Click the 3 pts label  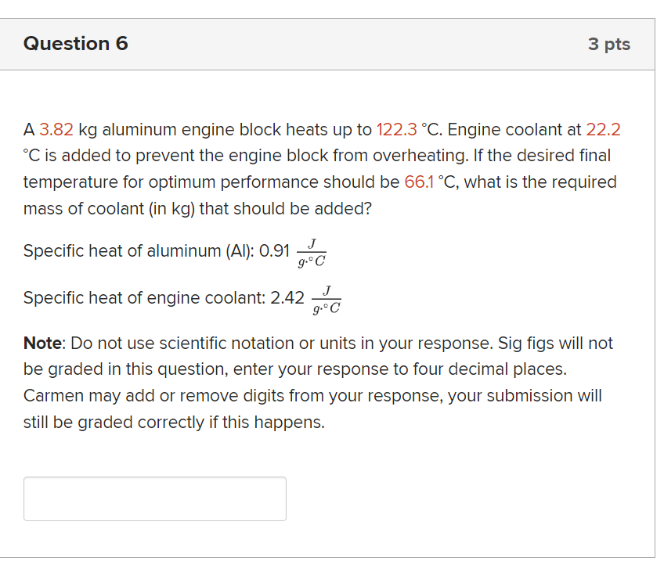(609, 44)
